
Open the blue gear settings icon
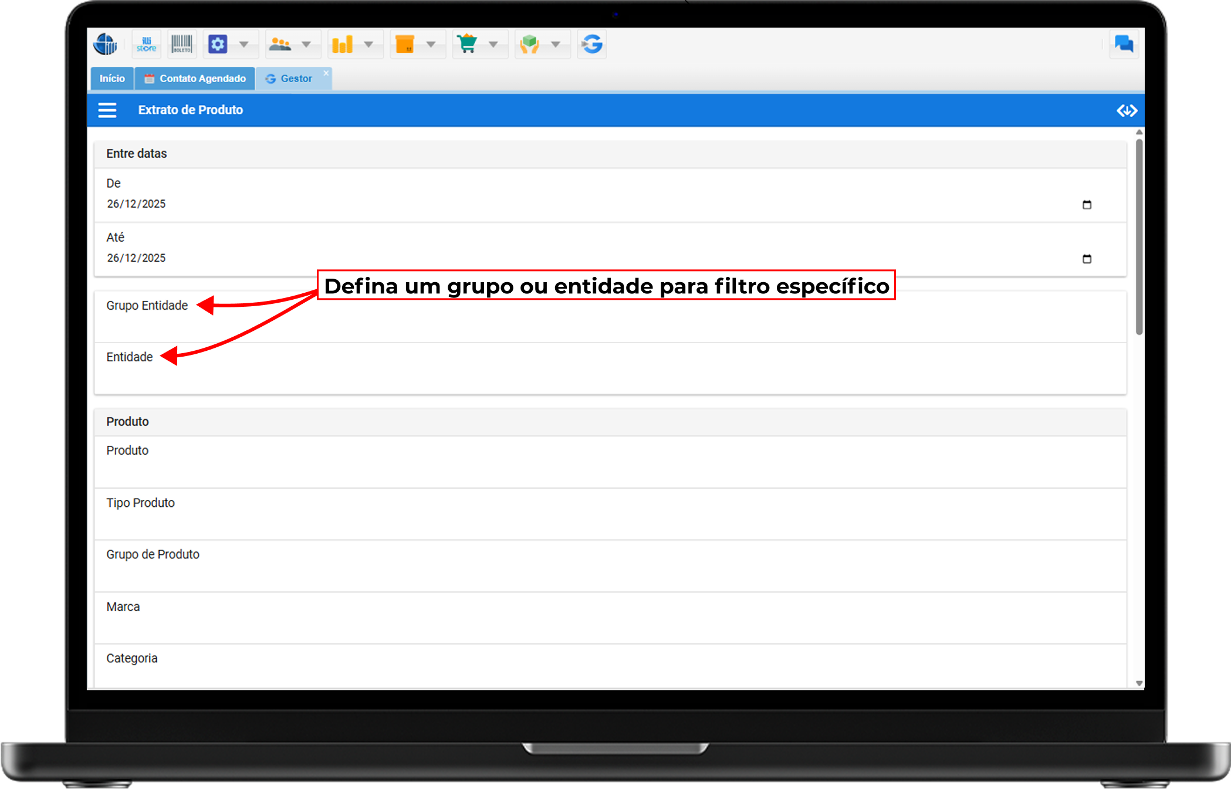218,45
